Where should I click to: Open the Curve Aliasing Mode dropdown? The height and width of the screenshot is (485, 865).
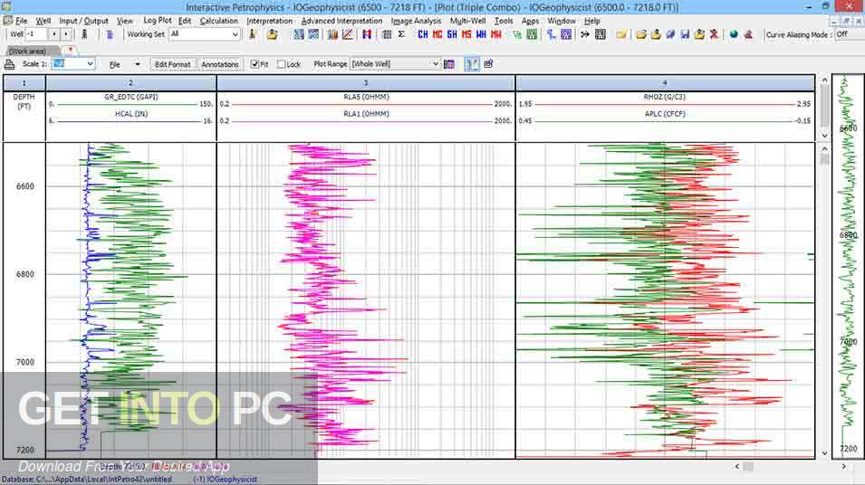click(x=848, y=34)
